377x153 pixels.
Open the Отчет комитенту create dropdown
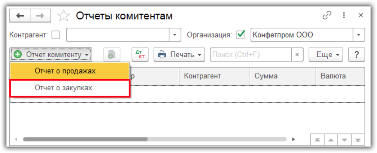point(51,55)
